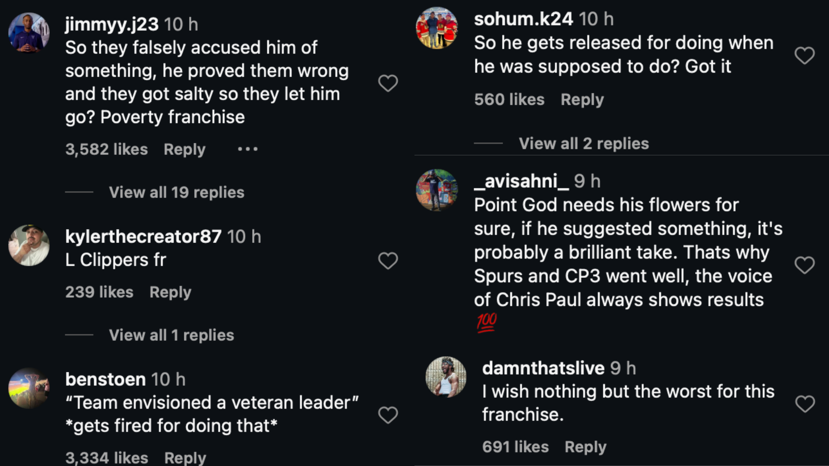
Task: Reply to jimmyy.j23's comment
Action: tap(184, 149)
